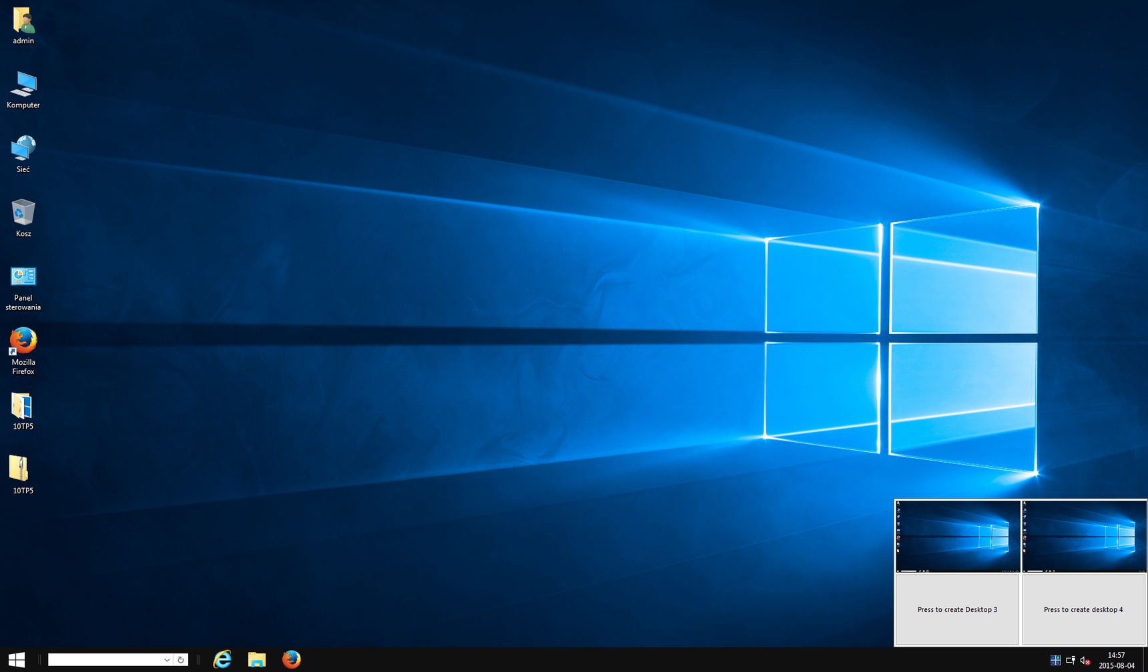Click the virtual desktops tray icon

1055,661
